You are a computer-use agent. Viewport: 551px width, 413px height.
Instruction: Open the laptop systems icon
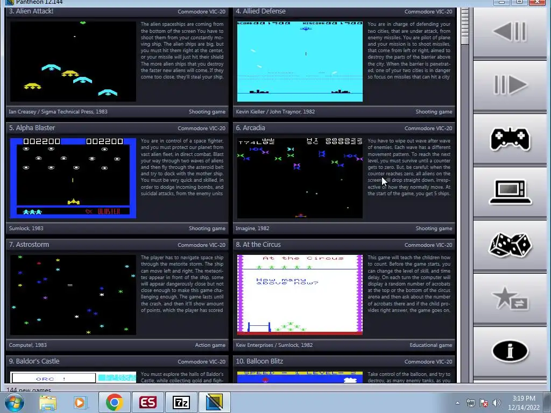pos(510,192)
